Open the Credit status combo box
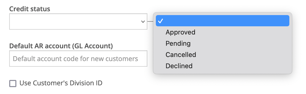 click(78, 21)
